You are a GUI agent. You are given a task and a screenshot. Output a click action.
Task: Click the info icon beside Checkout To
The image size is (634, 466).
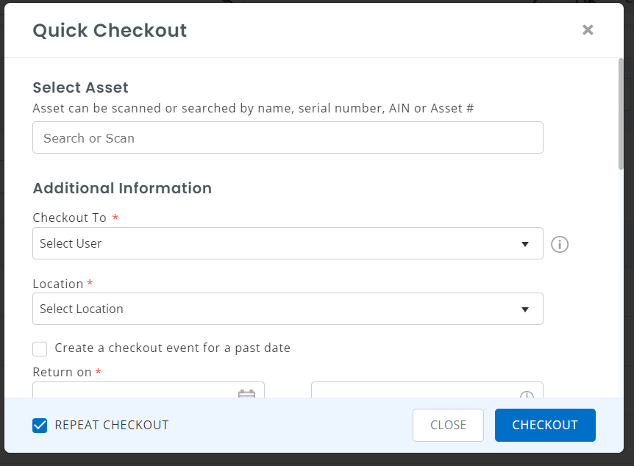[560, 244]
